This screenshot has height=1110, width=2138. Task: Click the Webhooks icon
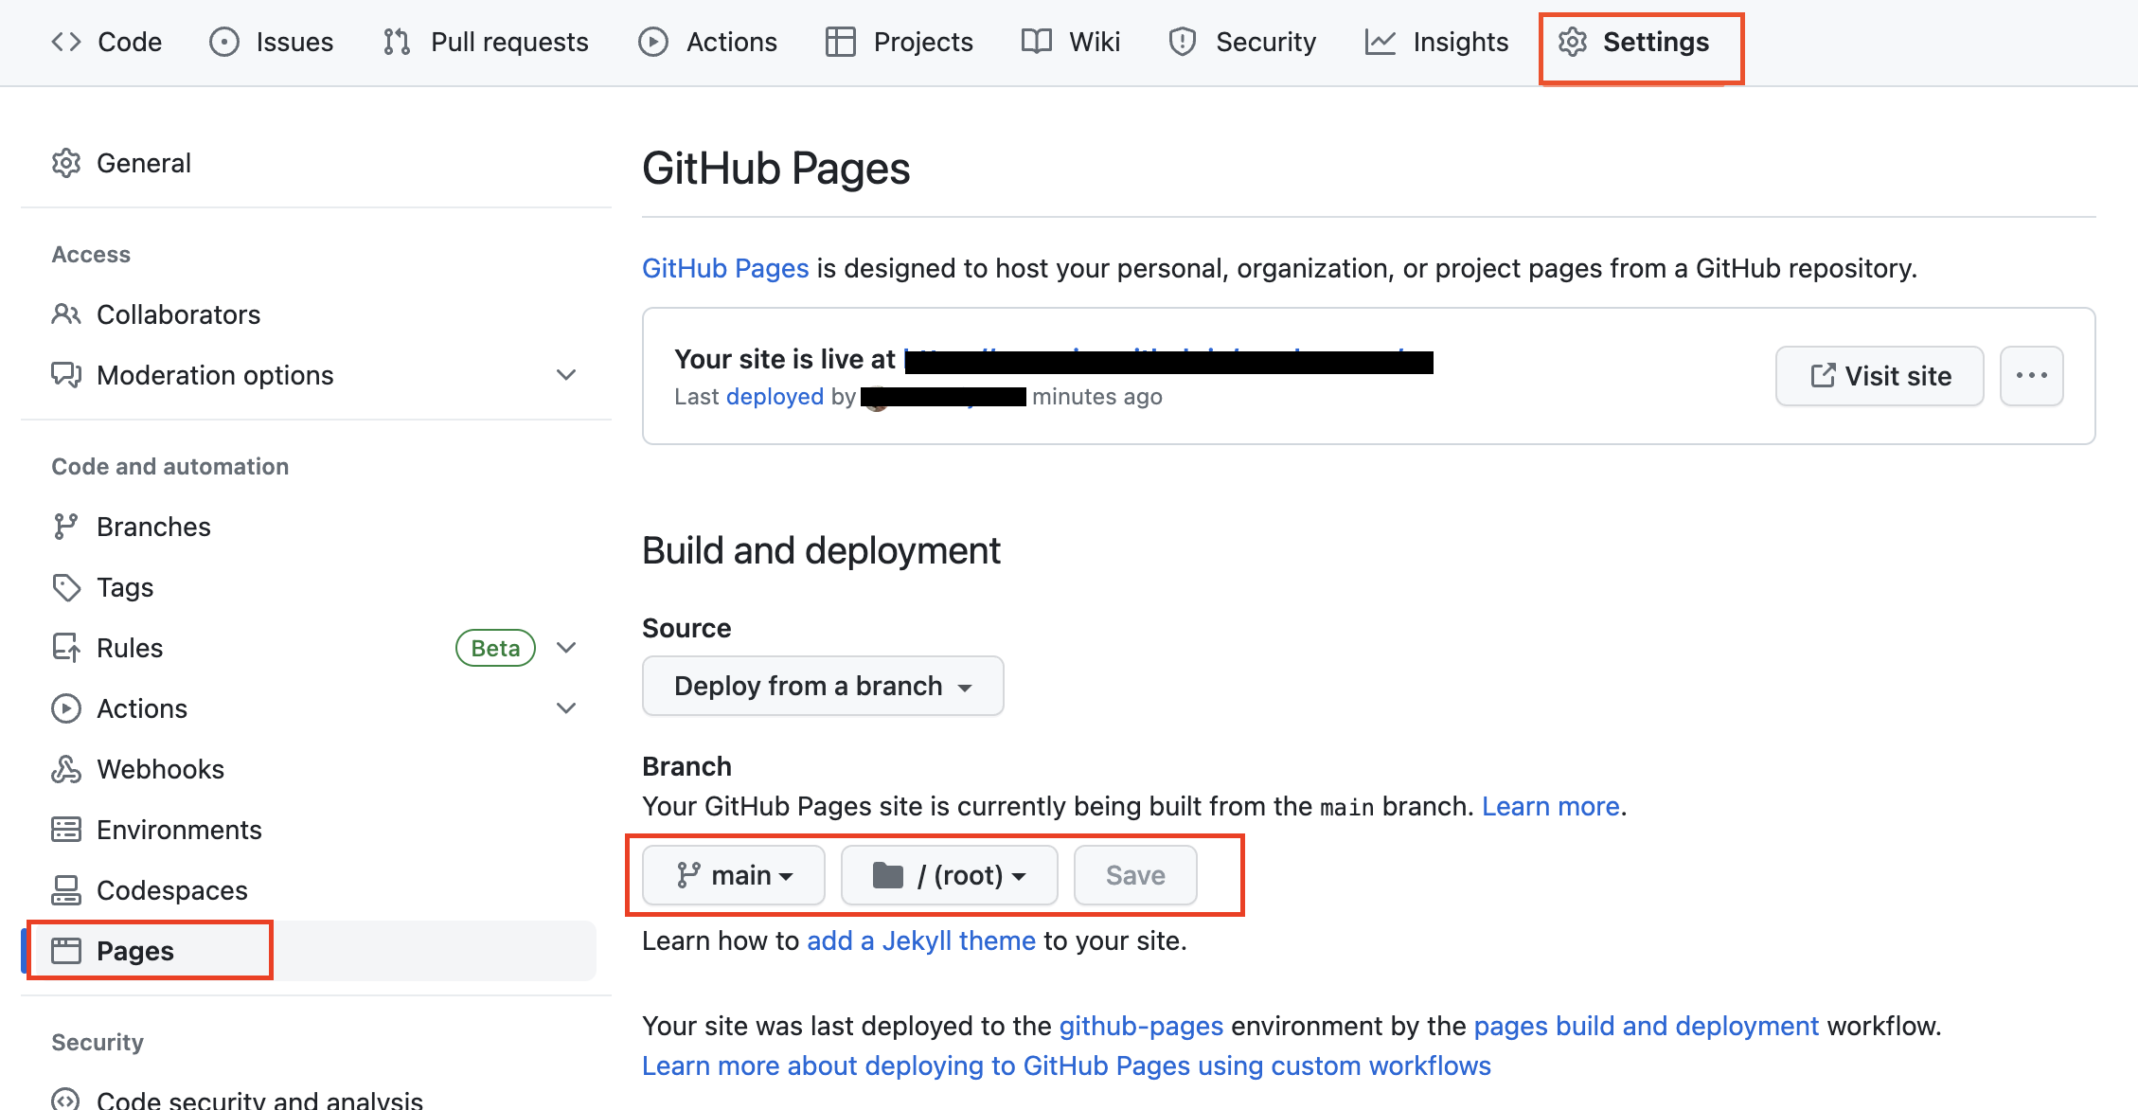[66, 769]
